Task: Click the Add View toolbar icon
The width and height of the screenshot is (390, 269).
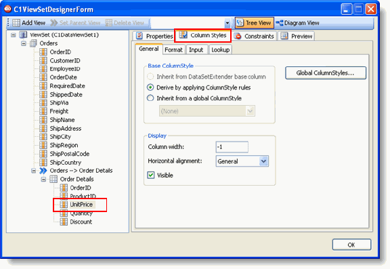Action: 16,23
